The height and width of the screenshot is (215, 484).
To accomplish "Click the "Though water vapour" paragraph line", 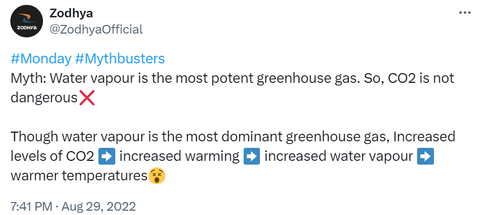I will (x=233, y=137).
